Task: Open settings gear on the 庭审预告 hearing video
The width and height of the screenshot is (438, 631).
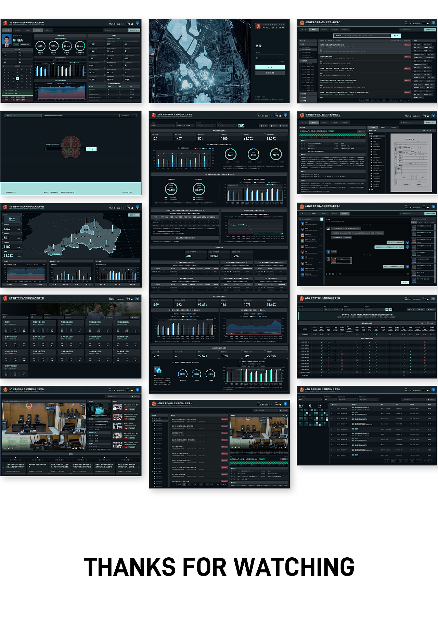Action: [73, 448]
